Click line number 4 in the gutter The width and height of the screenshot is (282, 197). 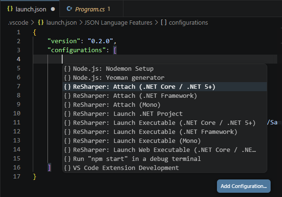pyautogui.click(x=19, y=59)
